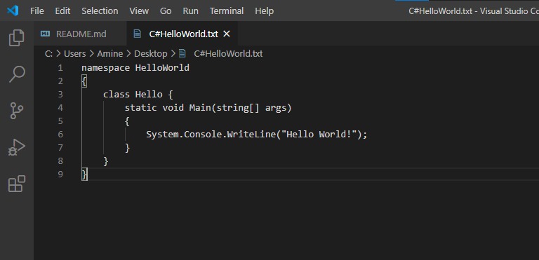Click the Desktop breadcrumb segment

pos(151,53)
